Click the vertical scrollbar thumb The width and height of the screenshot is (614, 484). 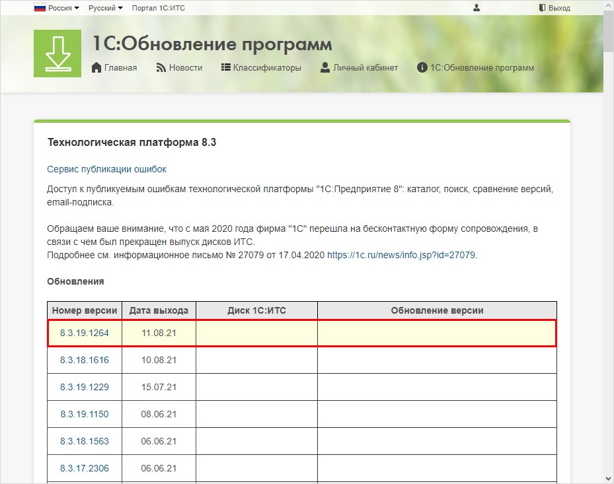point(609,30)
